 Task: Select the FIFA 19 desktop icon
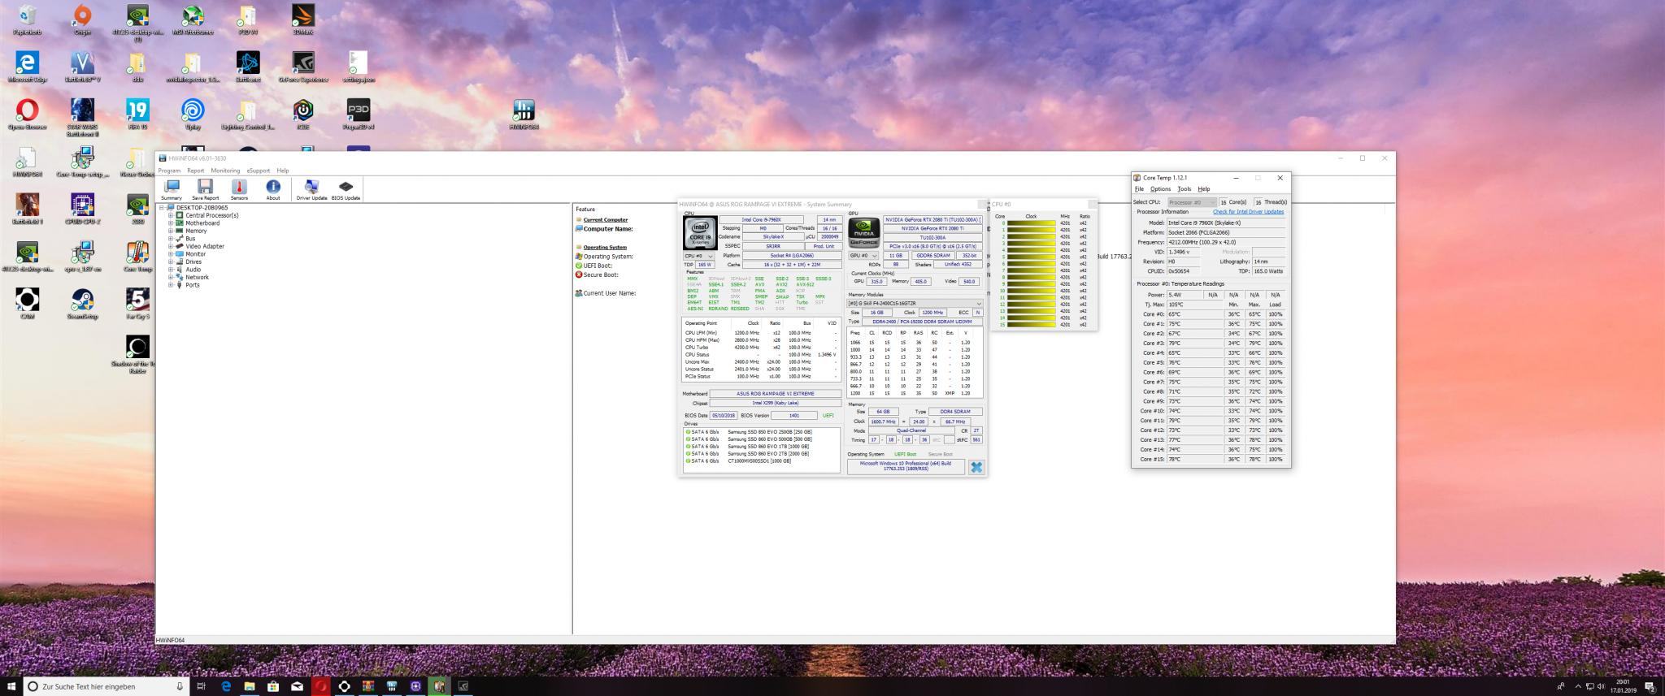click(x=137, y=115)
